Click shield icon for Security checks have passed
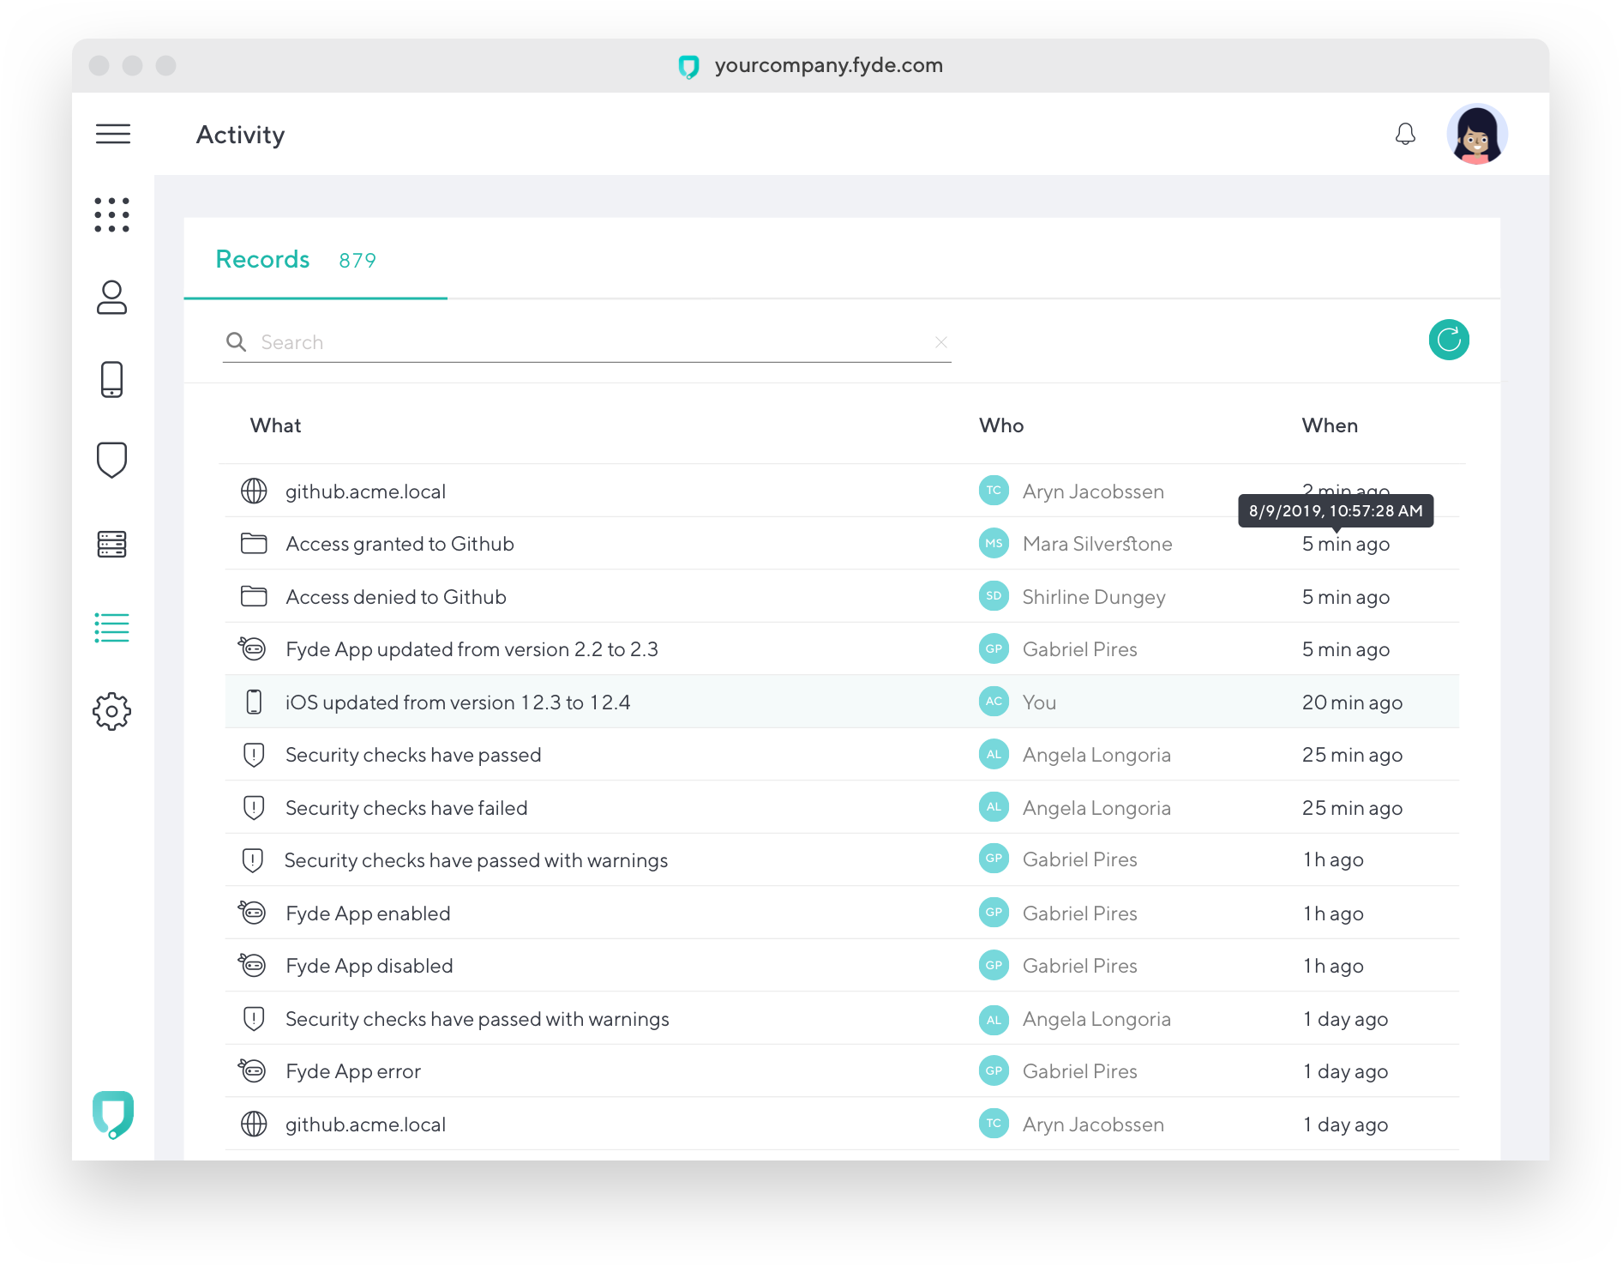This screenshot has width=1622, height=1266. pyautogui.click(x=254, y=755)
